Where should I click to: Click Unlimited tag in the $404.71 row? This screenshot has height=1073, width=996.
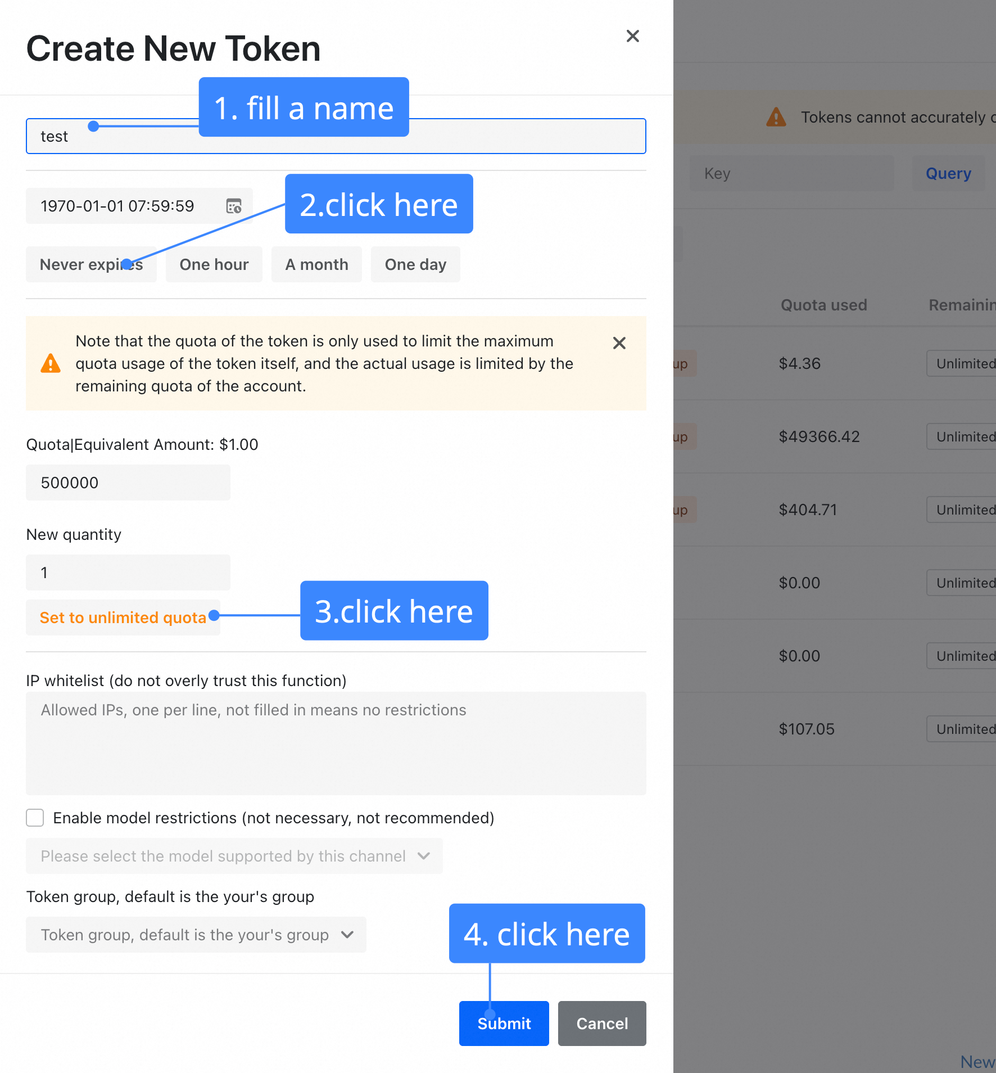[x=961, y=510]
